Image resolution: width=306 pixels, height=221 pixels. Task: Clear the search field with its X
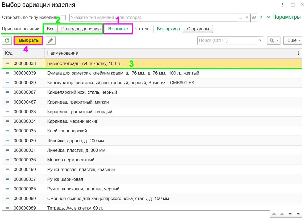pos(260,40)
